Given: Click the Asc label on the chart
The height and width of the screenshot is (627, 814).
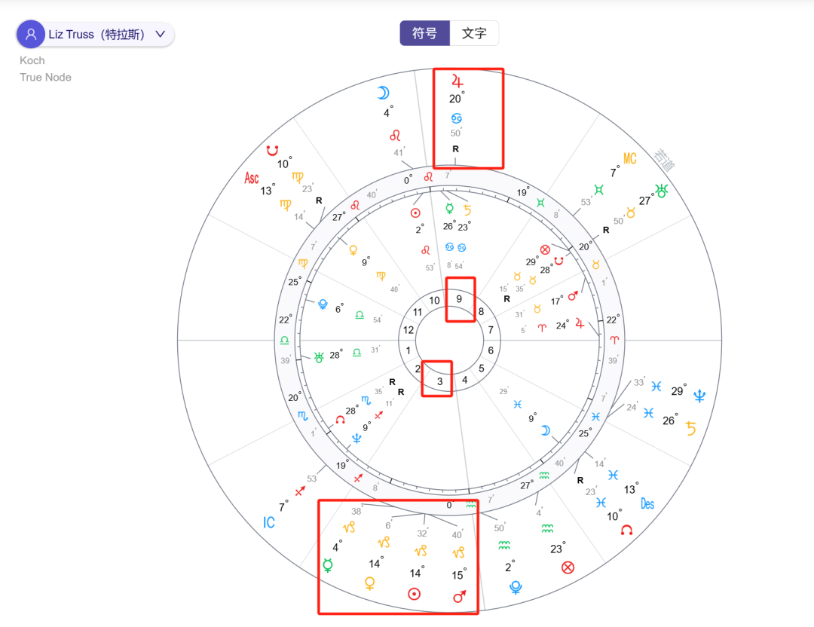Looking at the screenshot, I should point(252,177).
